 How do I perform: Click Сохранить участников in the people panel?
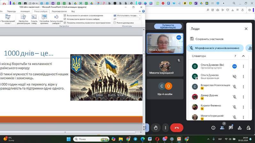point(207,39)
